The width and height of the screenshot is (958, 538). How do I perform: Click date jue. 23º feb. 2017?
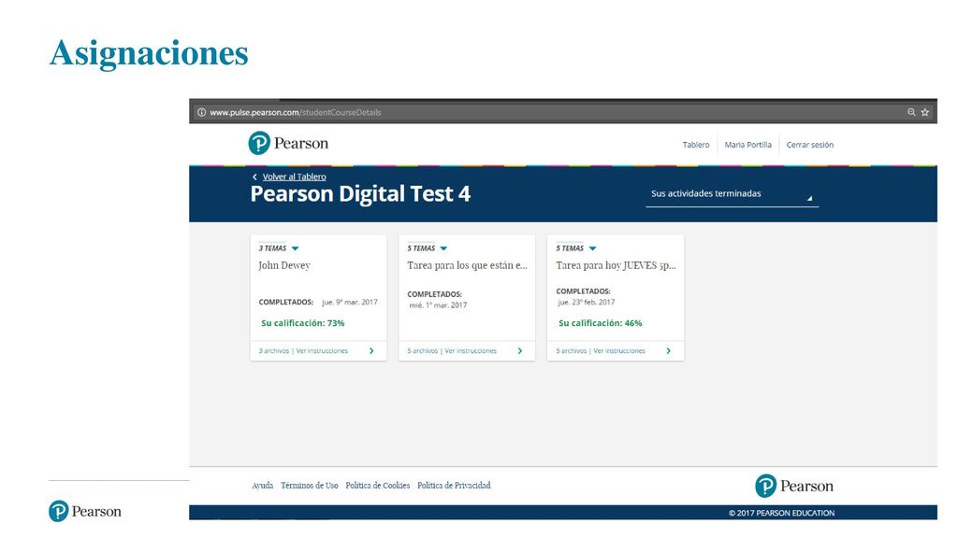[x=586, y=302]
